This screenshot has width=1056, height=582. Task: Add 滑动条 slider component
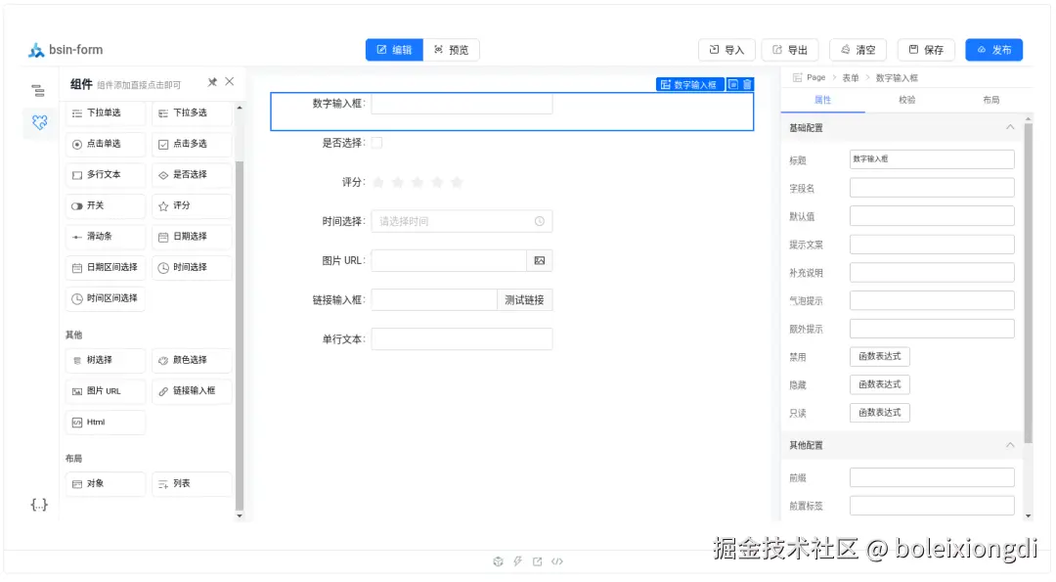point(106,237)
